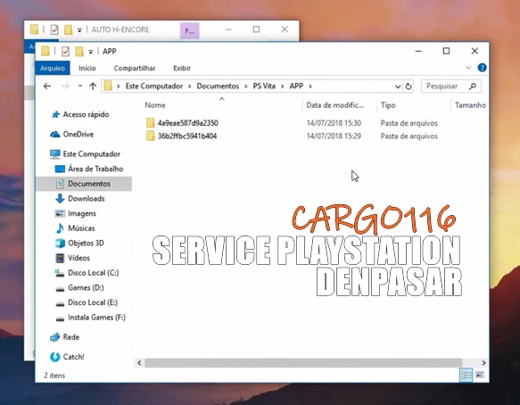The height and width of the screenshot is (405, 520).
Task: Click the folder icon of 36b2ffbc5941b404
Action: click(x=150, y=136)
